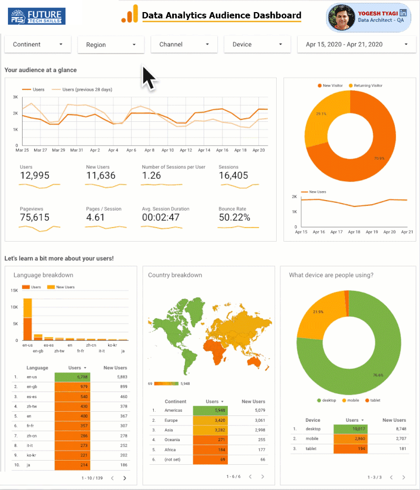420x490 pixels.
Task: Open the Continent filter dropdown
Action: tap(37, 45)
